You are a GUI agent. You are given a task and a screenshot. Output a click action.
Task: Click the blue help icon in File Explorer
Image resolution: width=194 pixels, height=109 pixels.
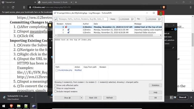(x=176, y=29)
